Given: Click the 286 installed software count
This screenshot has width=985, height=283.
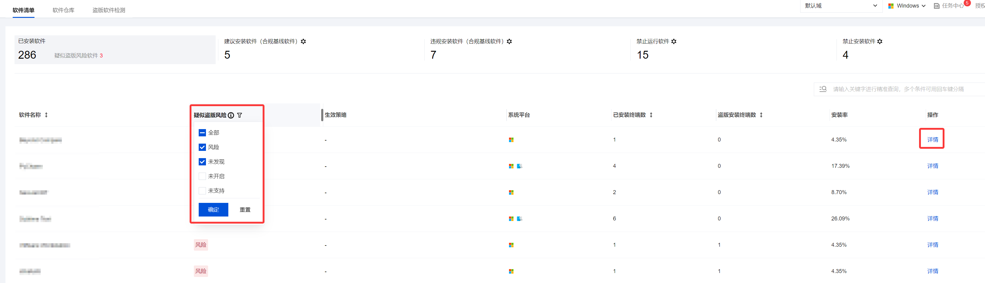Looking at the screenshot, I should point(27,55).
